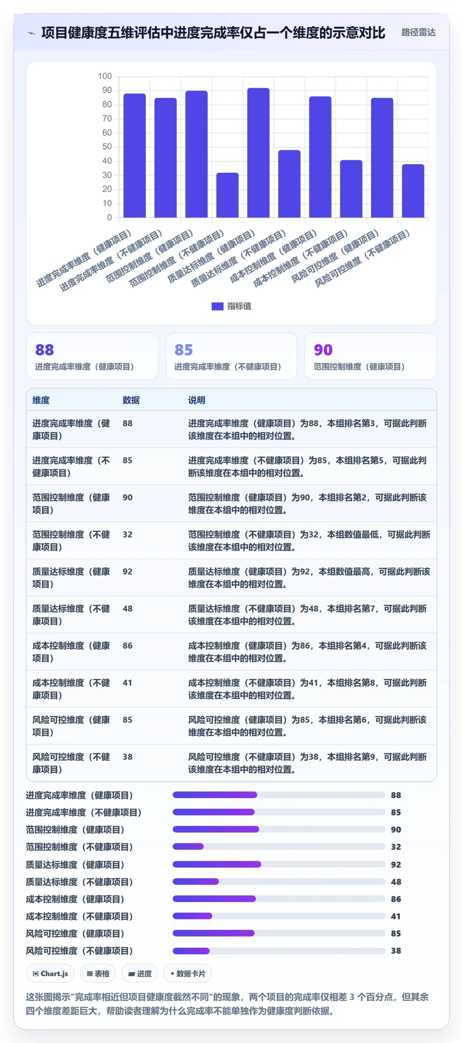The width and height of the screenshot is (463, 1043).
Task: Select table cell value 41
Action: click(127, 683)
